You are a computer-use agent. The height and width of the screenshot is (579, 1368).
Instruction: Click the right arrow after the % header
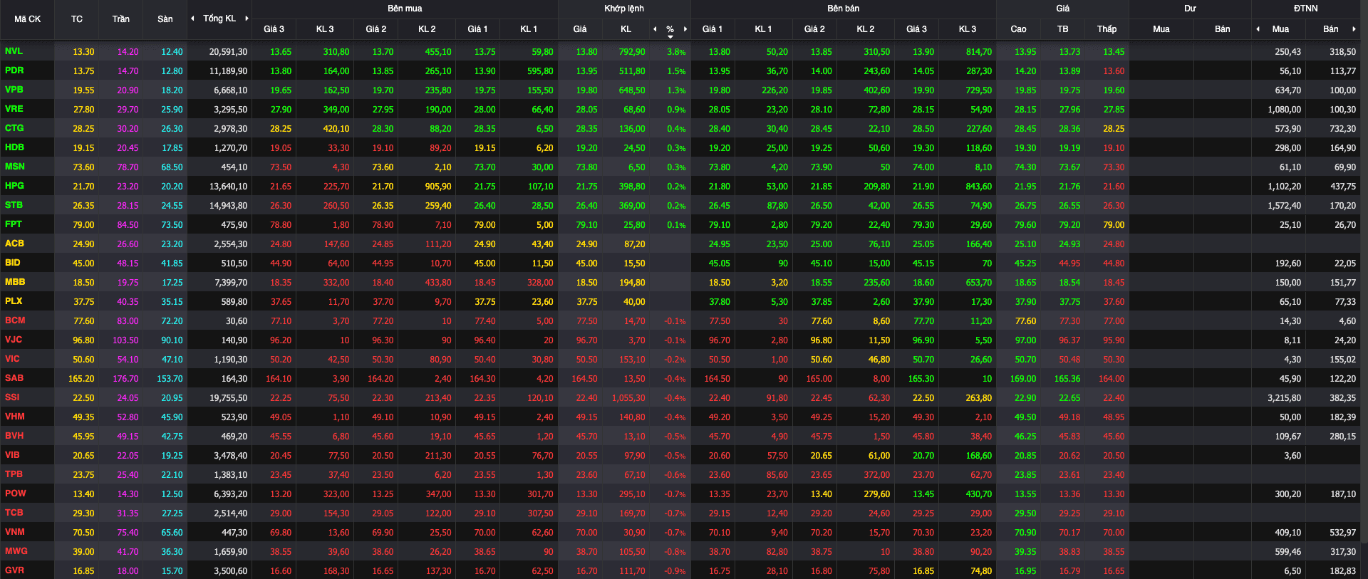685,29
